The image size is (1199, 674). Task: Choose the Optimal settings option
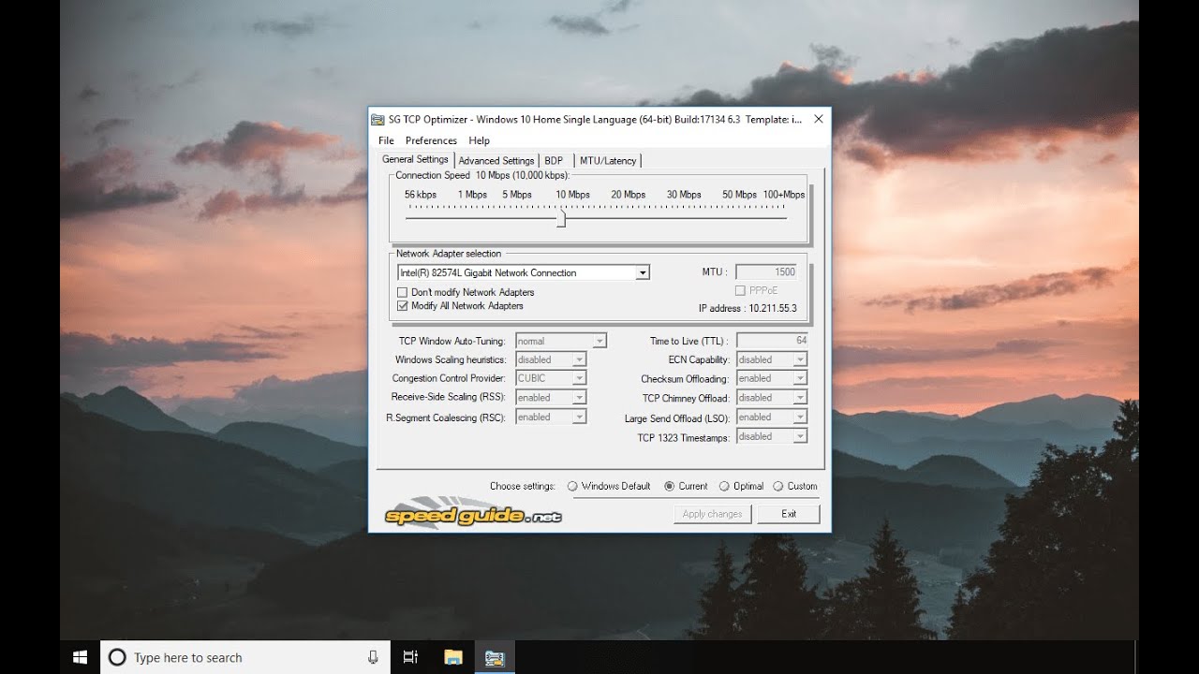pos(724,486)
